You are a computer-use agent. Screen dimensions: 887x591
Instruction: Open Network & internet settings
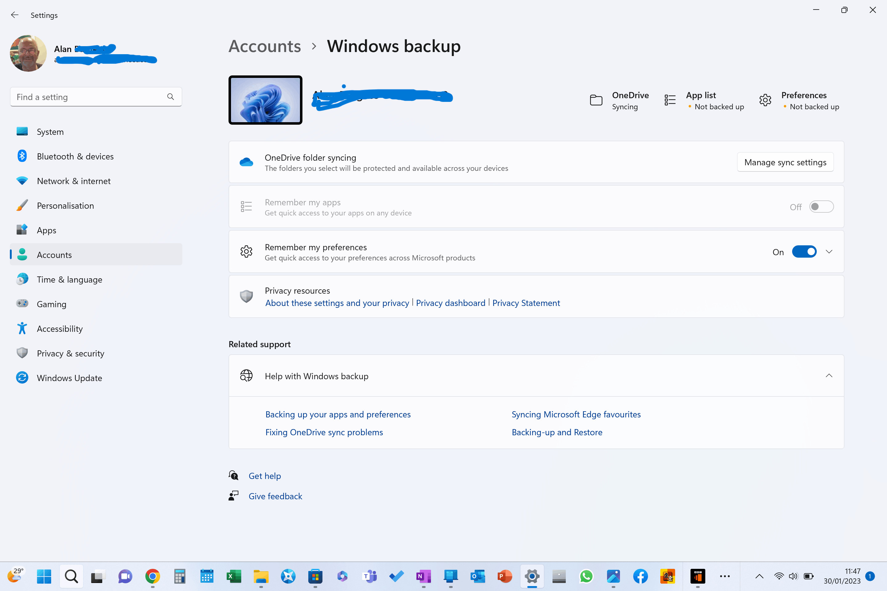74,181
